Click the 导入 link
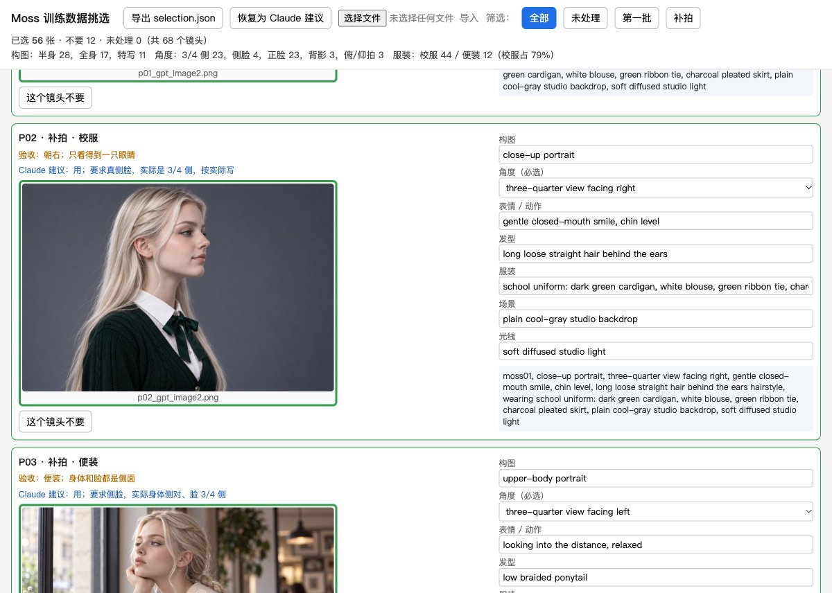Image resolution: width=832 pixels, height=593 pixels. pyautogui.click(x=469, y=18)
